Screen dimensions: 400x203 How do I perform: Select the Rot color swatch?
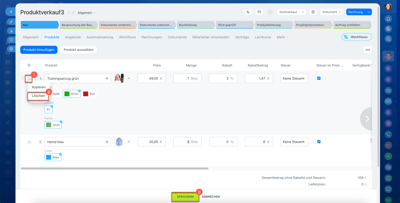(x=89, y=94)
